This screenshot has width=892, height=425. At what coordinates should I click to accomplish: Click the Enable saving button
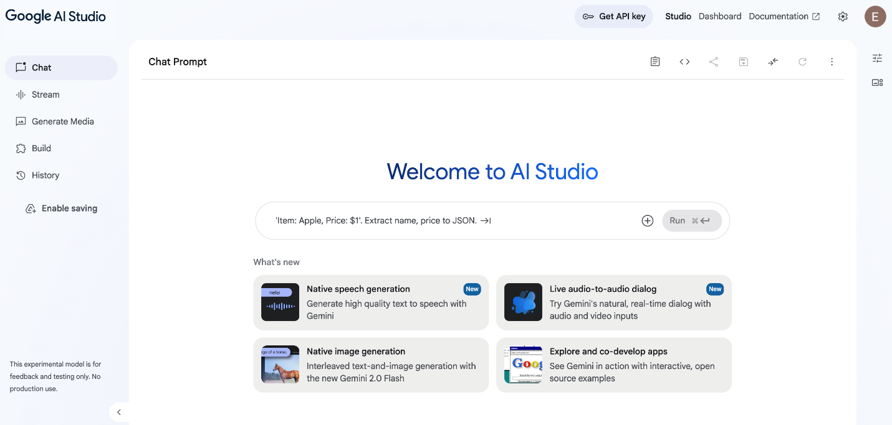pyautogui.click(x=61, y=208)
